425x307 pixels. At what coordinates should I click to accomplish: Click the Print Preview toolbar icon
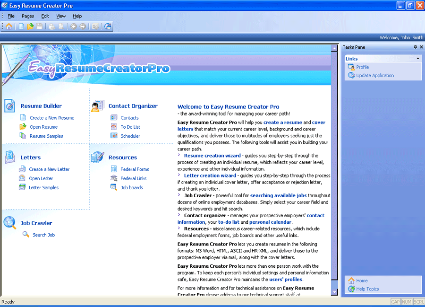[61, 26]
